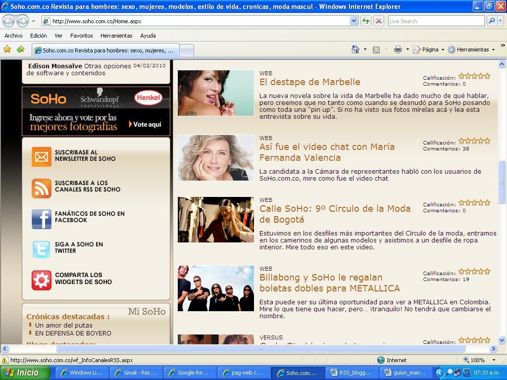Click the orange RSS feed icon

42,188
